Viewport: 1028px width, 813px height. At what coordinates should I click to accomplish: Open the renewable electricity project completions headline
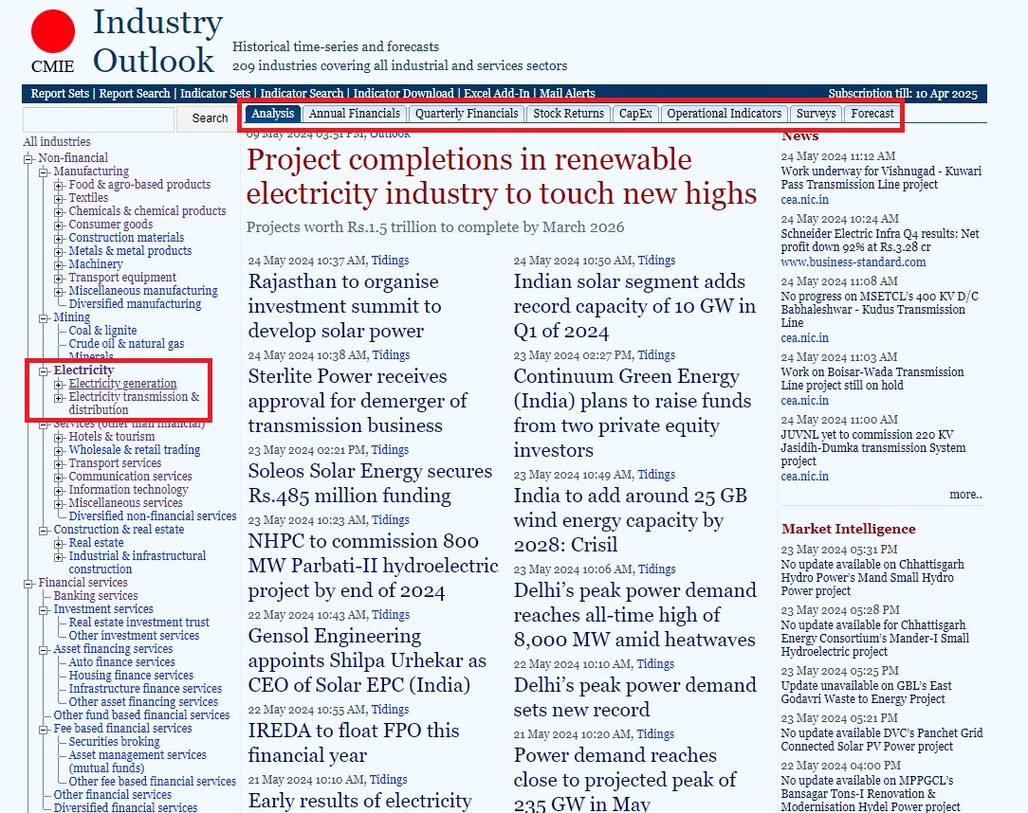[x=501, y=176]
